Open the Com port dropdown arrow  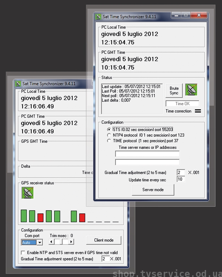tap(40, 242)
